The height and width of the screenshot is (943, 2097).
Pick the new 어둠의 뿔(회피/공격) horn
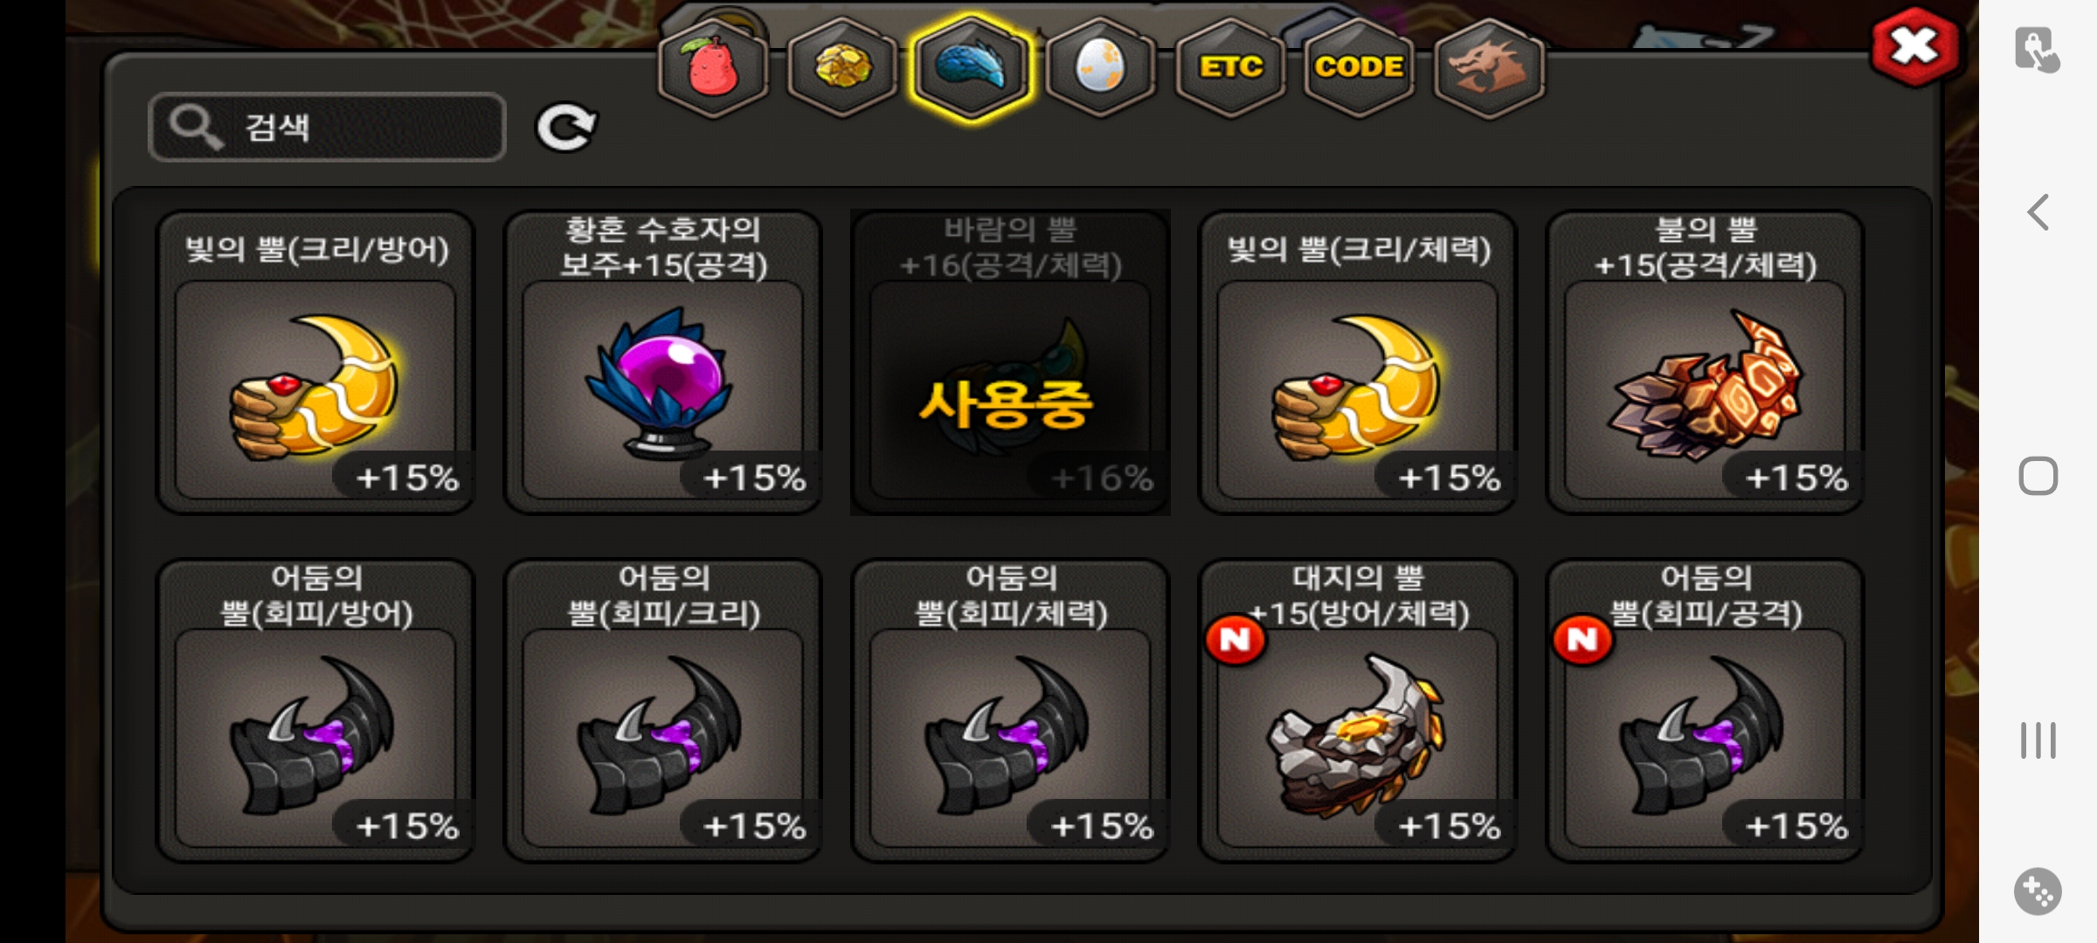point(1705,711)
